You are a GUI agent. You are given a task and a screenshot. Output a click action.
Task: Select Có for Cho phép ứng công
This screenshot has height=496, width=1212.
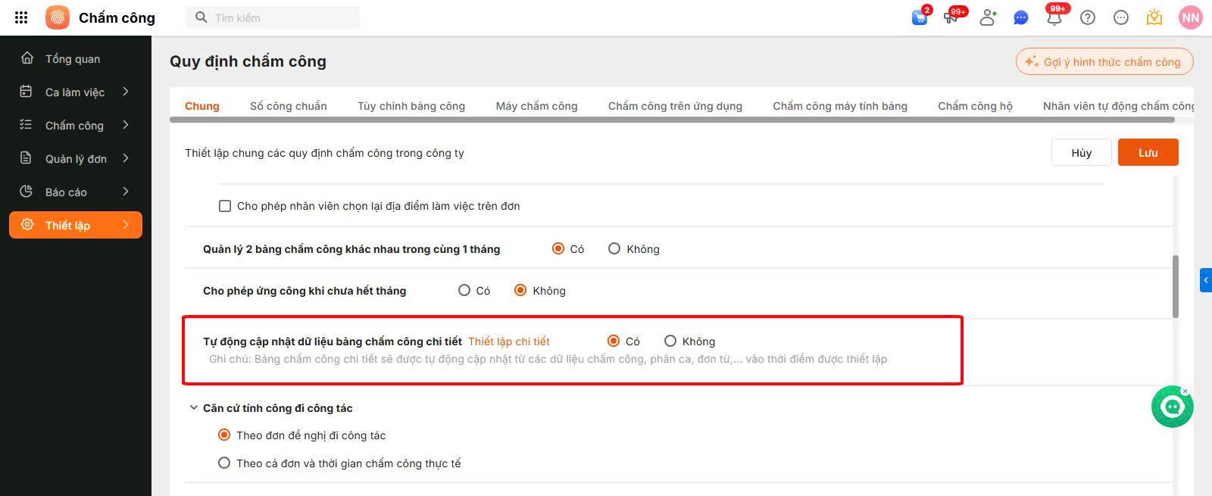(x=464, y=290)
